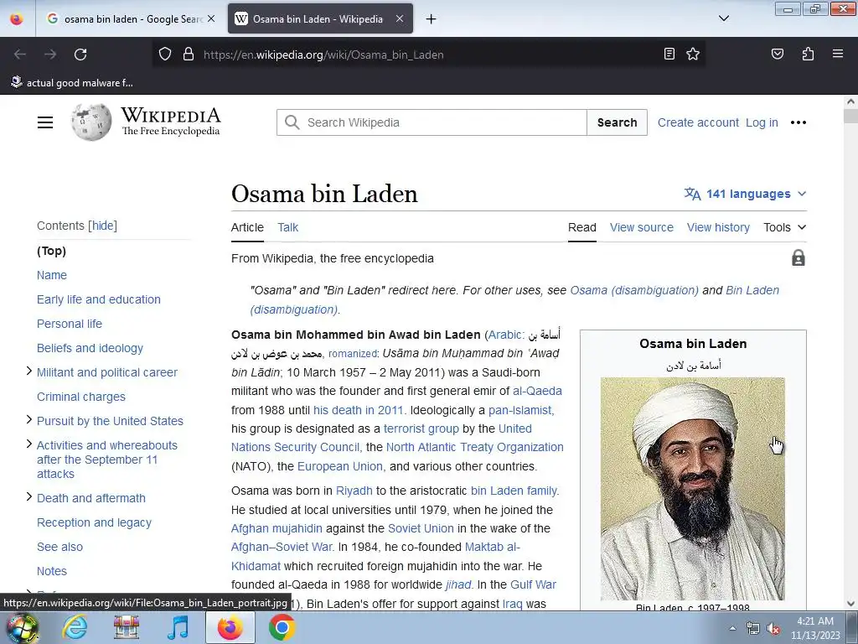Viewport: 858px width, 644px height.
Task: Click the forward navigation arrow
Action: point(50,55)
